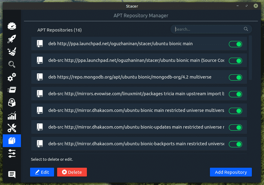Click Add Repository button
This screenshot has width=264, height=185.
pos(231,172)
